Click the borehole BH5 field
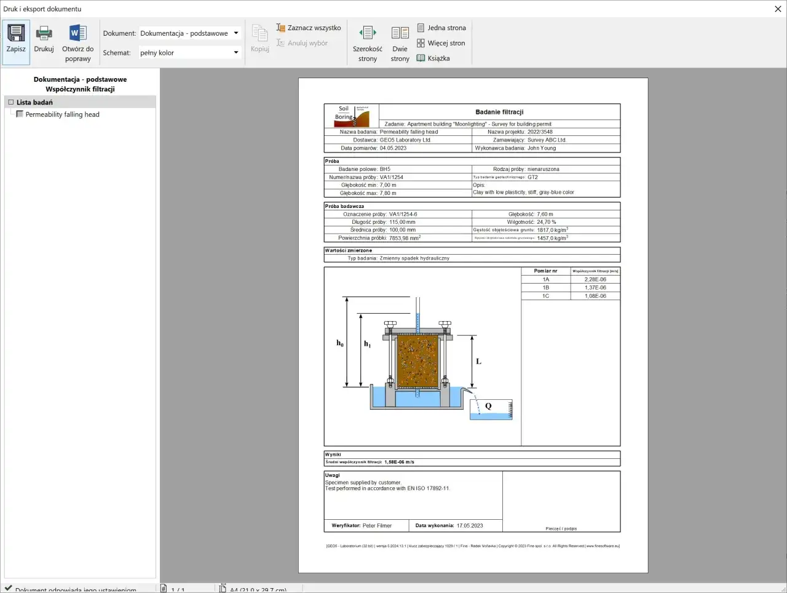Viewport: 787px width, 593px height. coord(385,169)
